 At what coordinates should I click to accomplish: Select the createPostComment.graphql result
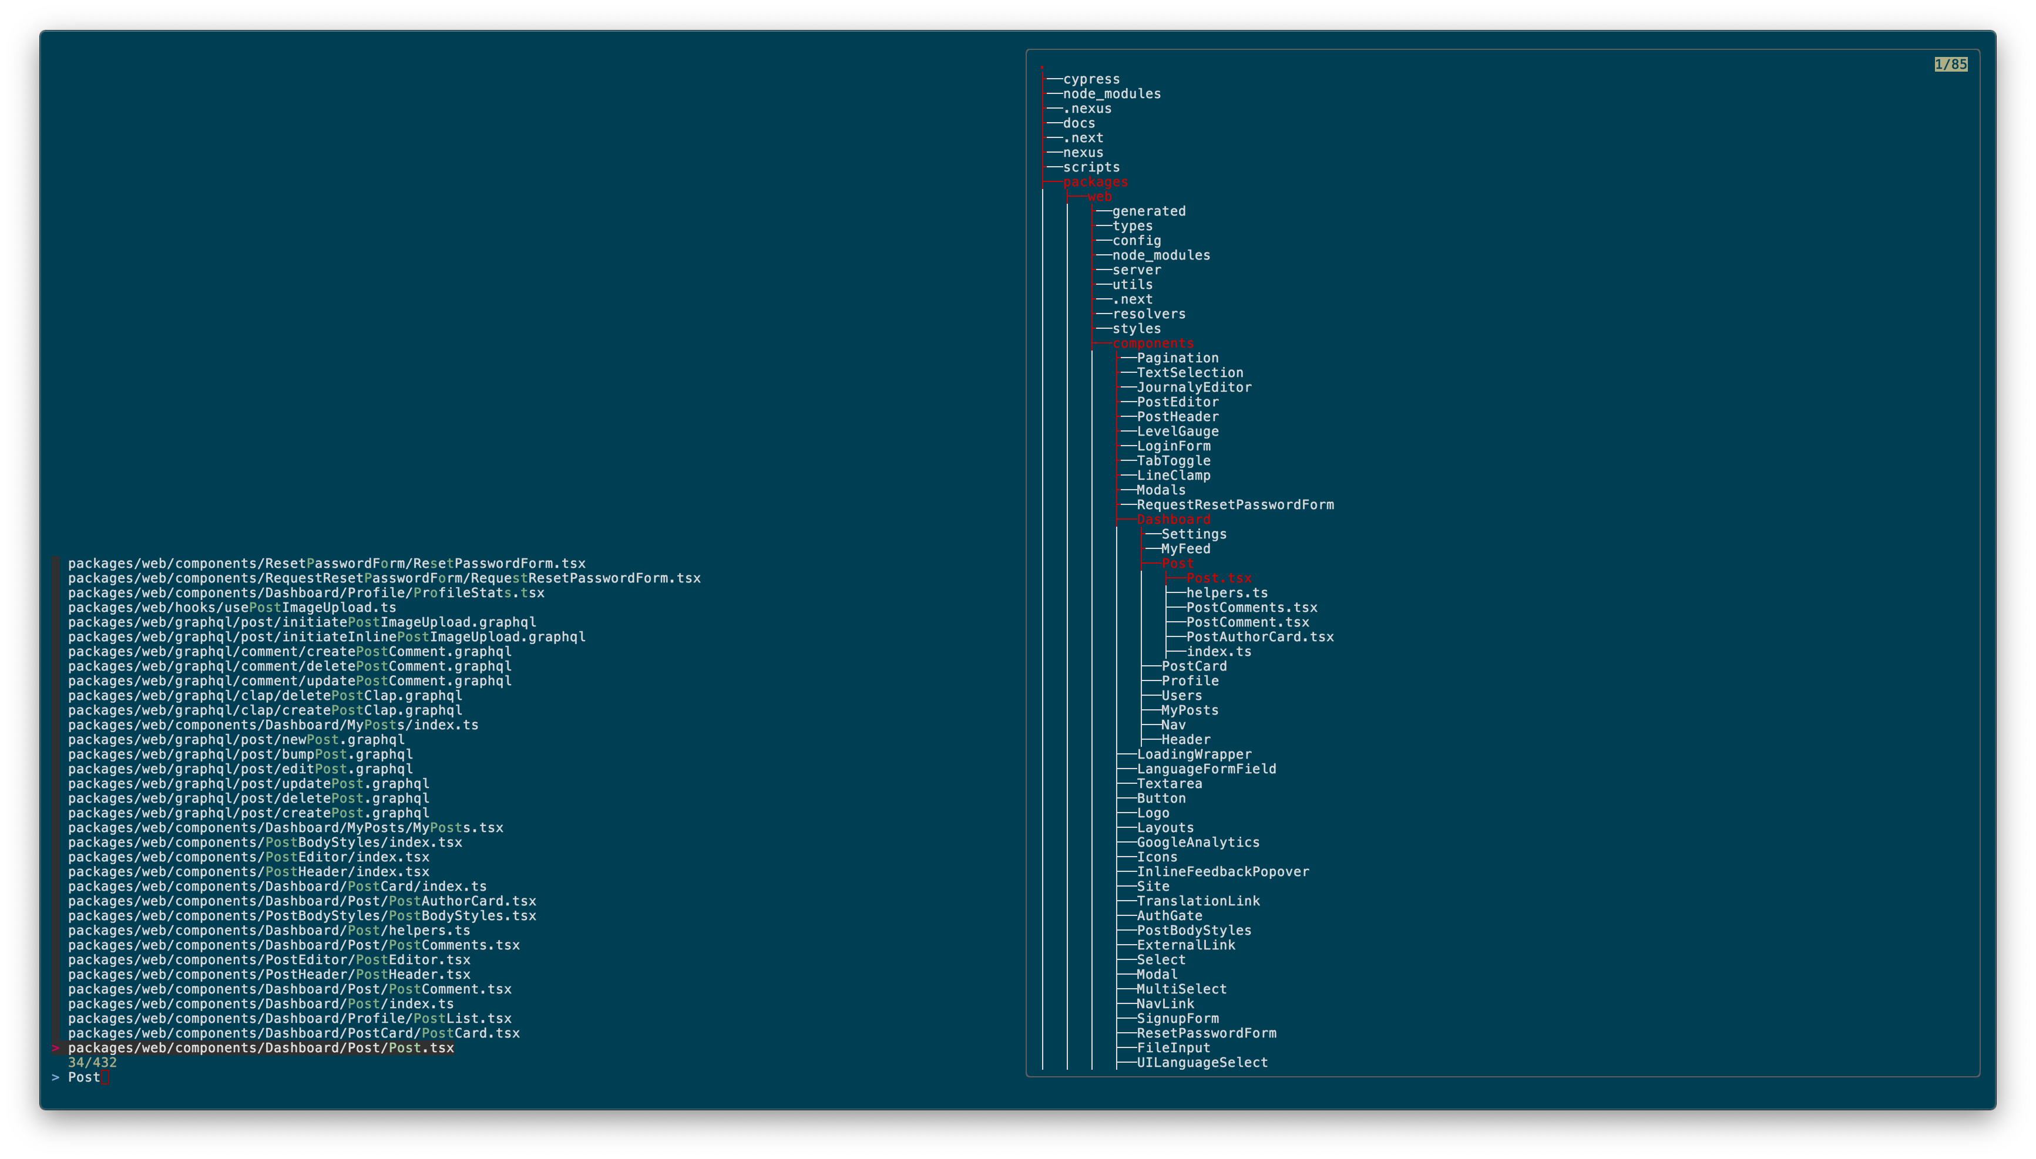click(290, 651)
